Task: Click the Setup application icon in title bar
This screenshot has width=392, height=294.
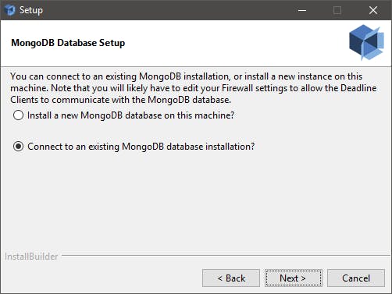Action: click(10, 10)
